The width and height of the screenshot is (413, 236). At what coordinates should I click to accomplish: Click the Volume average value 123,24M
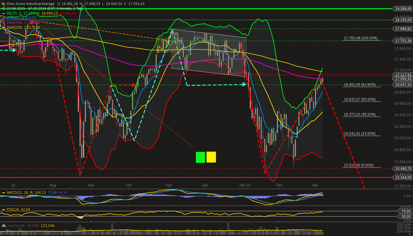pos(47,226)
